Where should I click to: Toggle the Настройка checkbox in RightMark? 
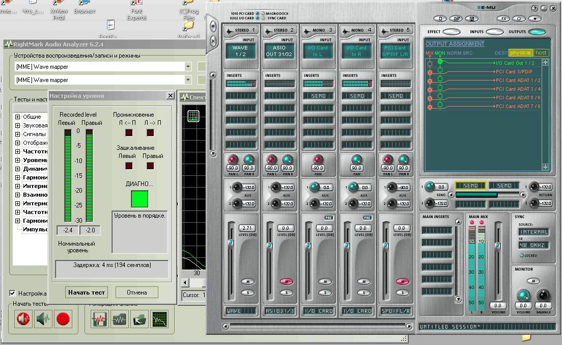click(x=12, y=294)
